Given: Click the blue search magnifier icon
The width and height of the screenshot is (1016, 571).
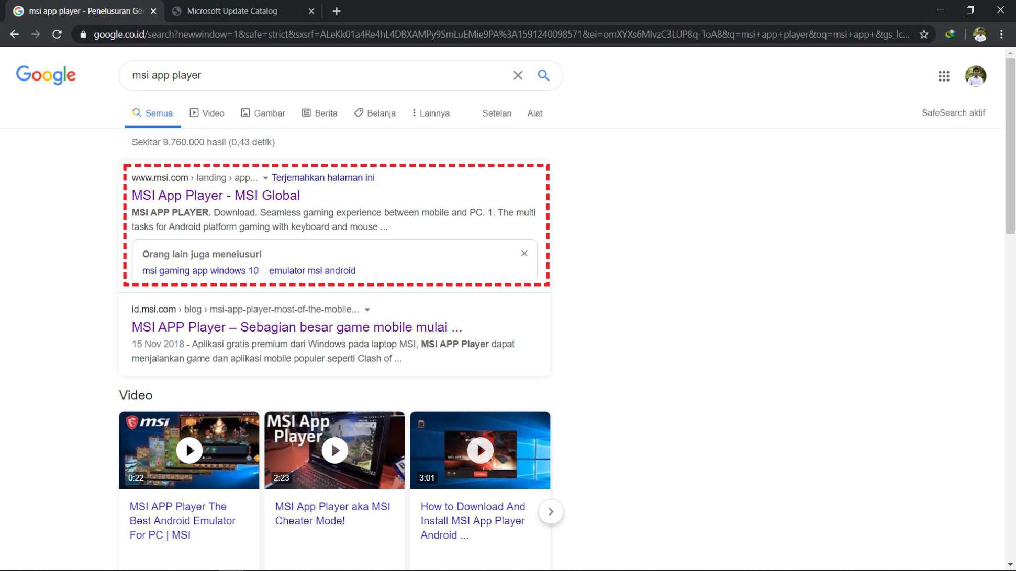Looking at the screenshot, I should (543, 75).
